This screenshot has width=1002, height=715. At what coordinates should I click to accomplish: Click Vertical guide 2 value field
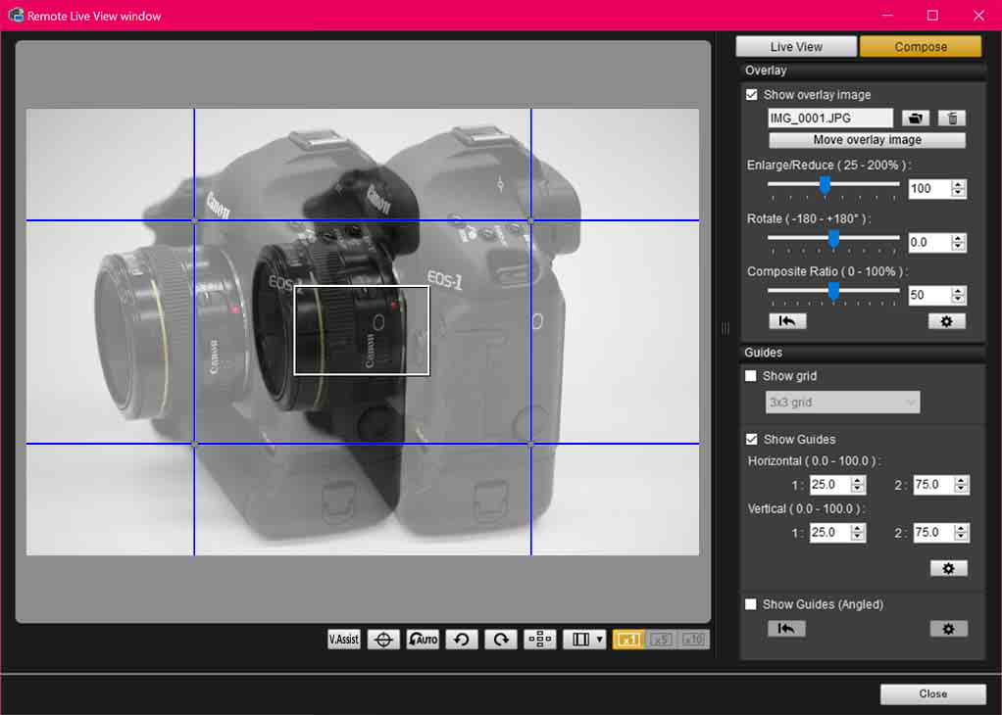click(x=933, y=533)
